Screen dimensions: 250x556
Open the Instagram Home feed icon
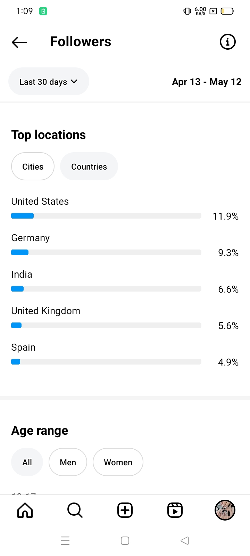25,510
